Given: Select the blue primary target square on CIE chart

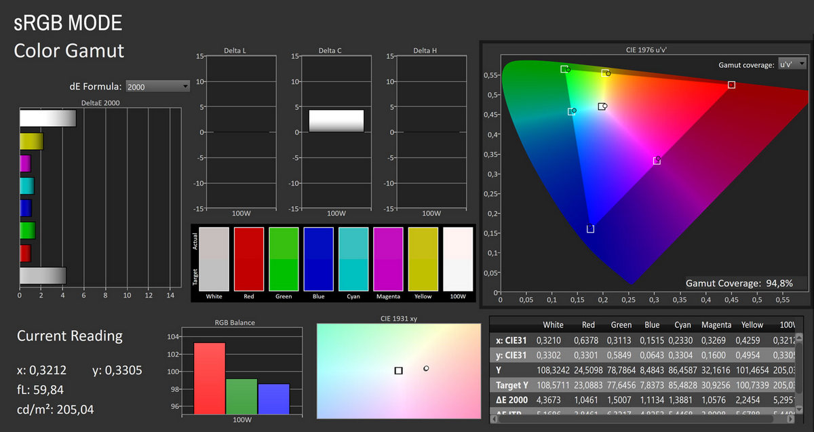Looking at the screenshot, I should (x=590, y=229).
